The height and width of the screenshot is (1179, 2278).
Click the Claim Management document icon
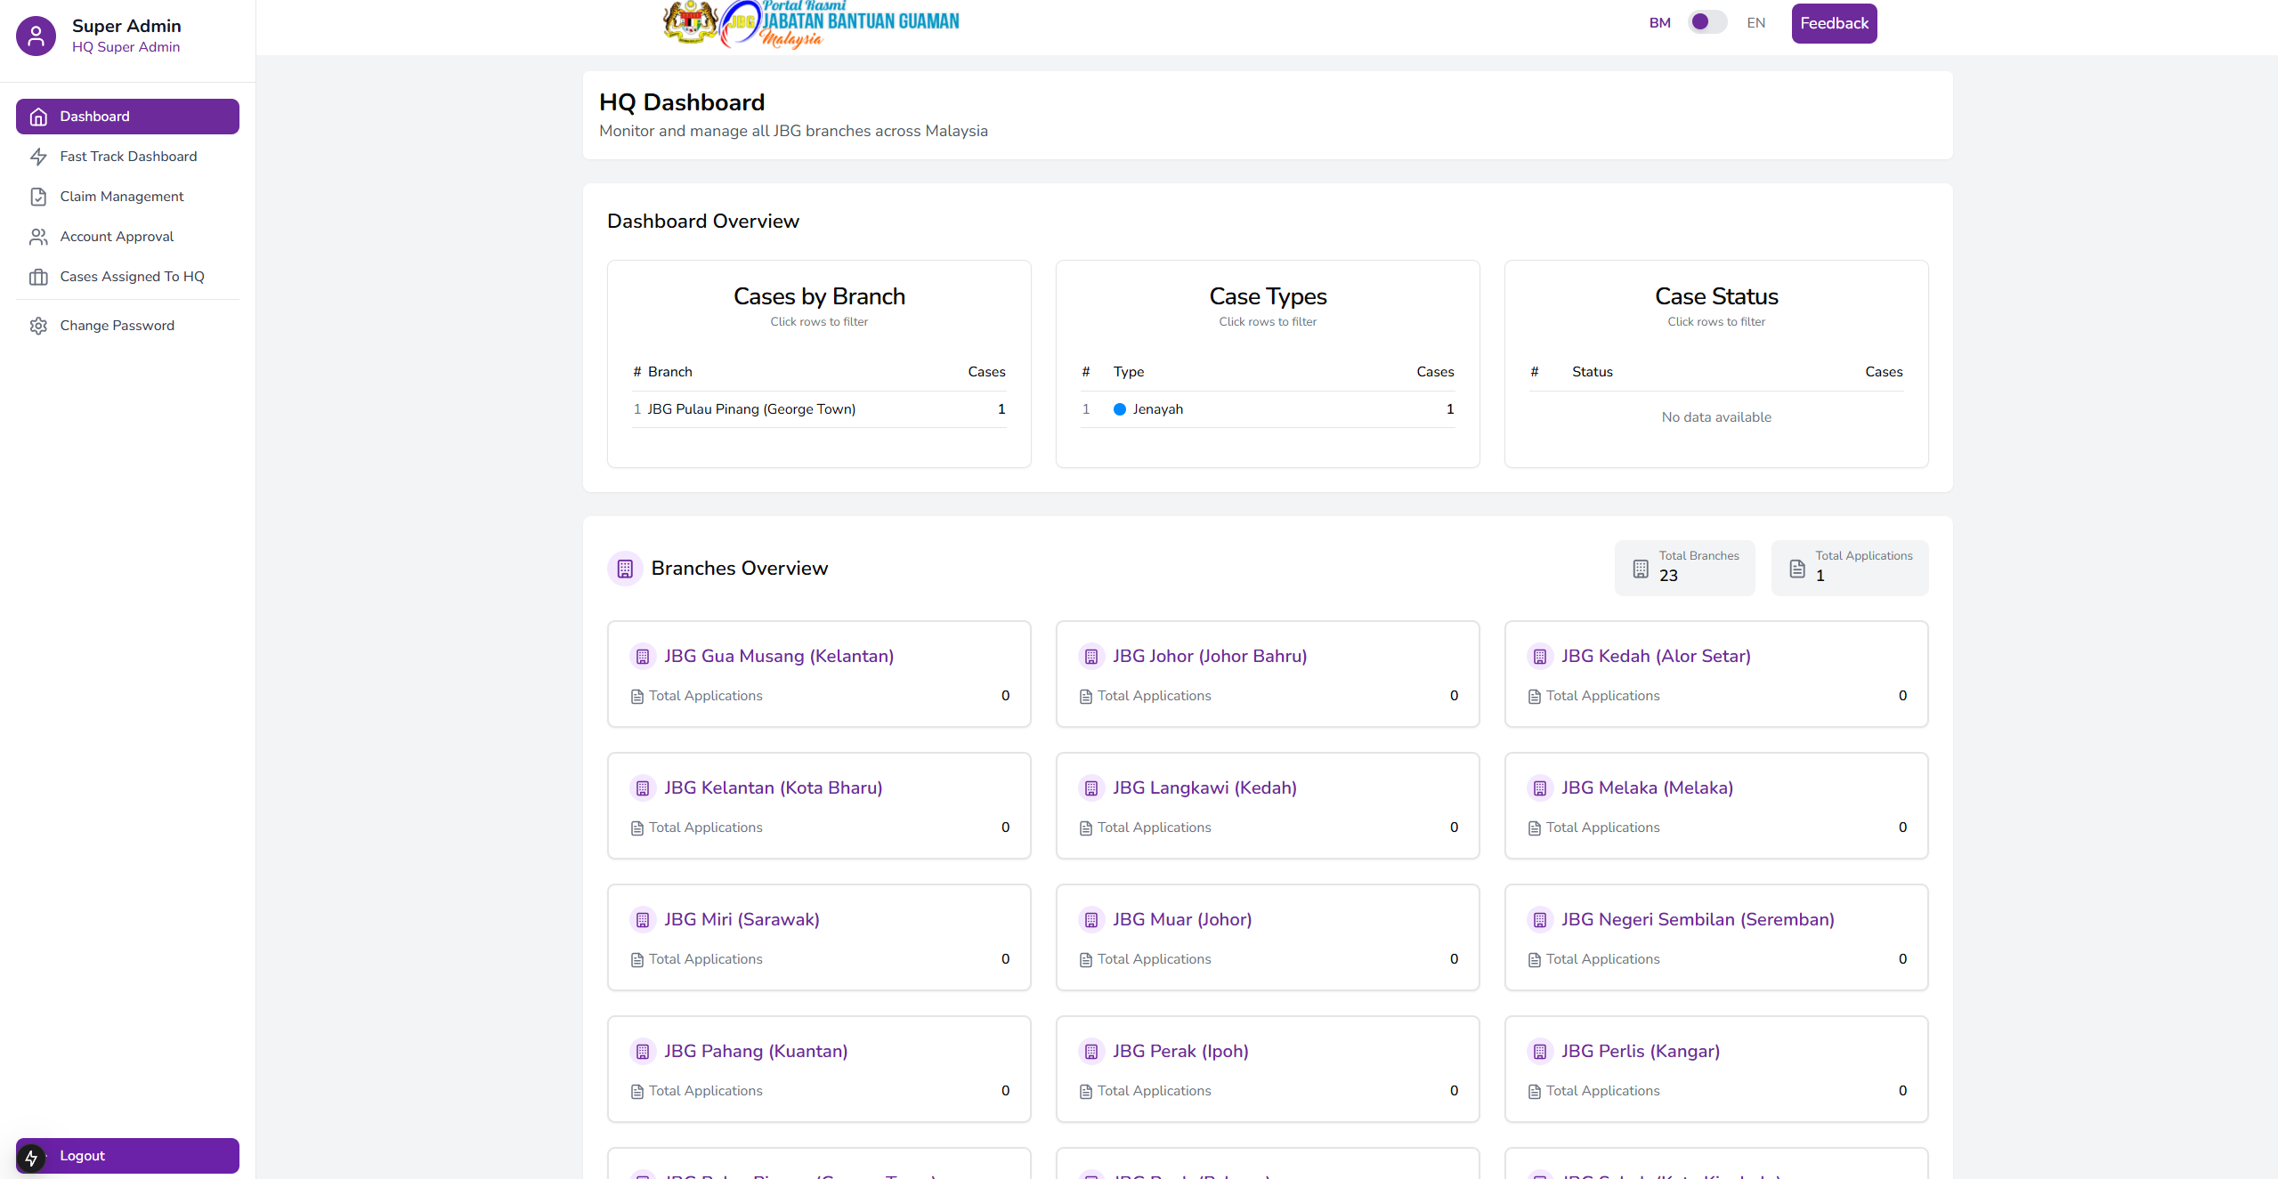click(38, 197)
